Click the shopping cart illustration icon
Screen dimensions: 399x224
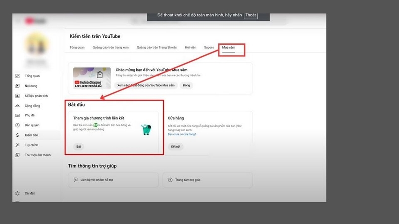click(146, 129)
